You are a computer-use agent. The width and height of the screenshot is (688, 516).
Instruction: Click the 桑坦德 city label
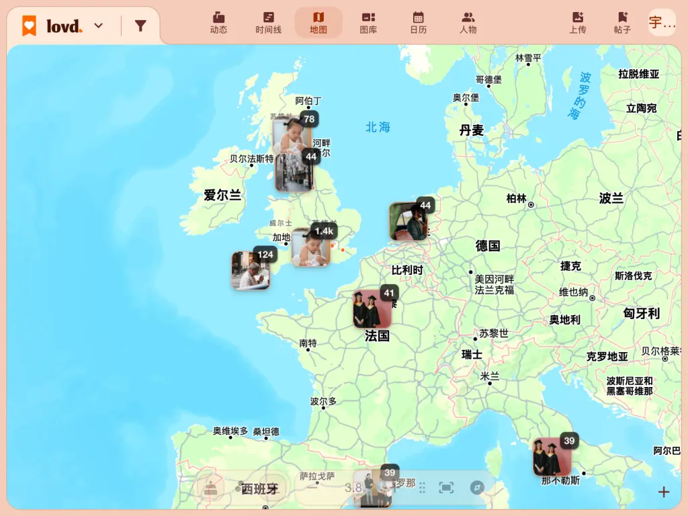266,431
